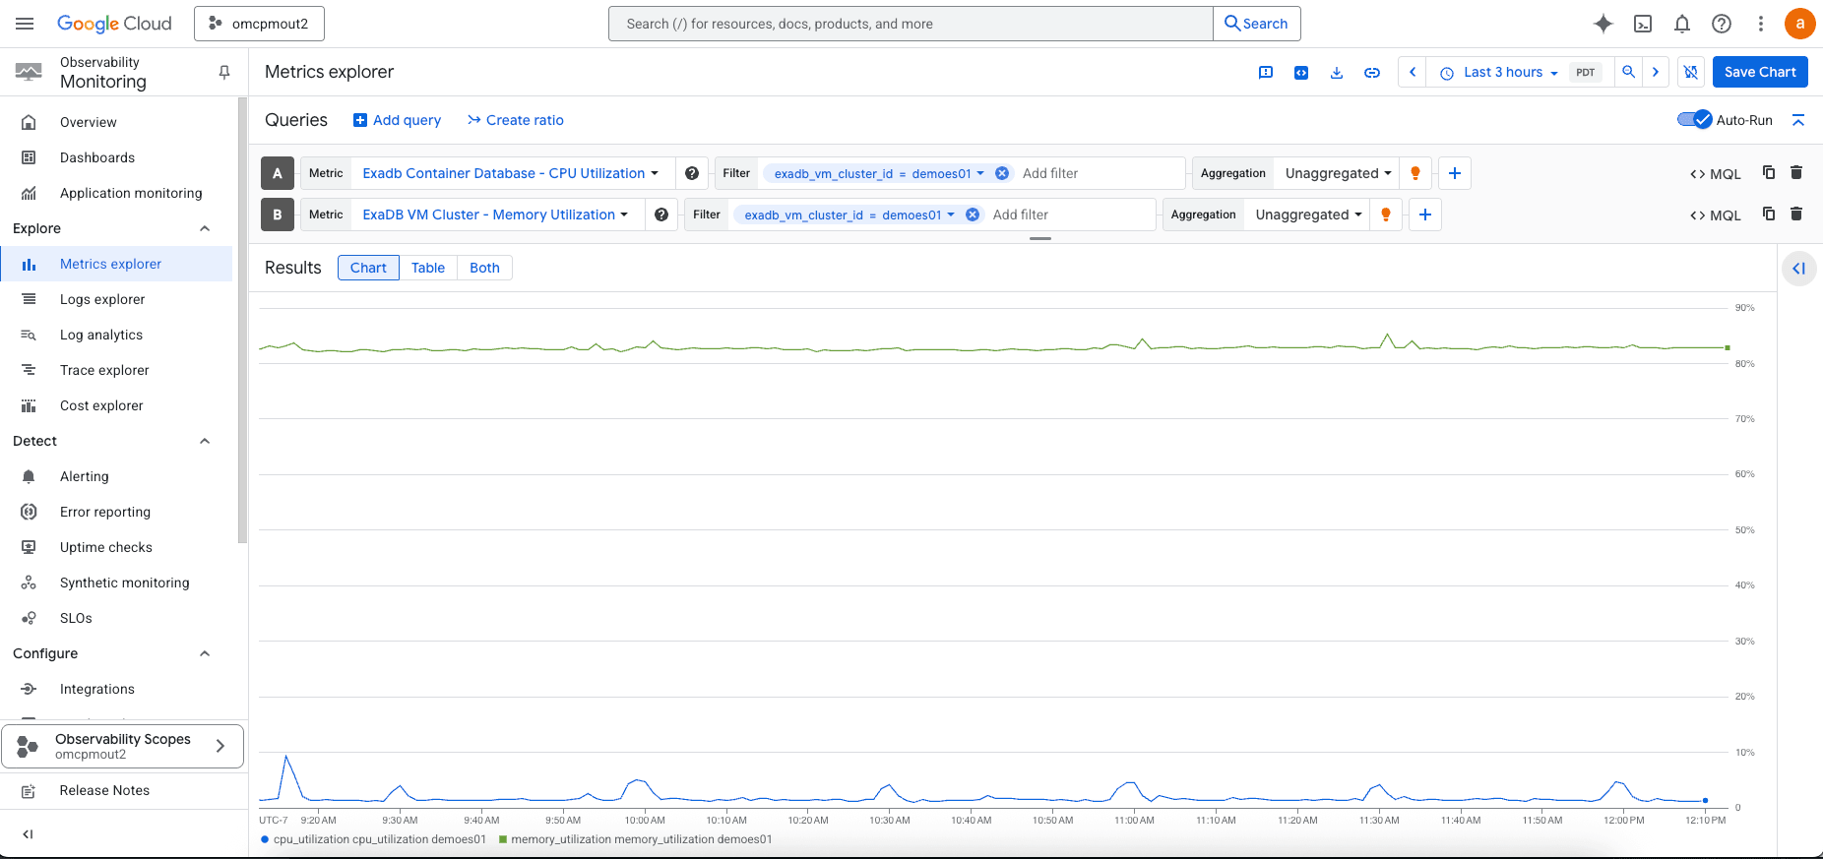Add another element to query B with the plus
Screen dimensions: 1823x859
tap(1425, 215)
